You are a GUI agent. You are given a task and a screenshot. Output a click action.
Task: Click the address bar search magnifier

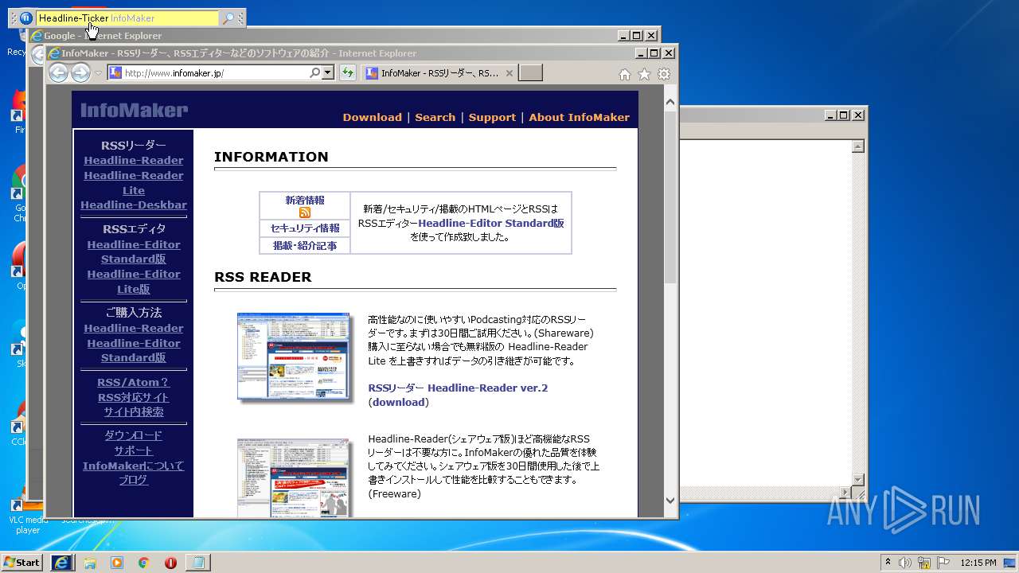pyautogui.click(x=315, y=73)
